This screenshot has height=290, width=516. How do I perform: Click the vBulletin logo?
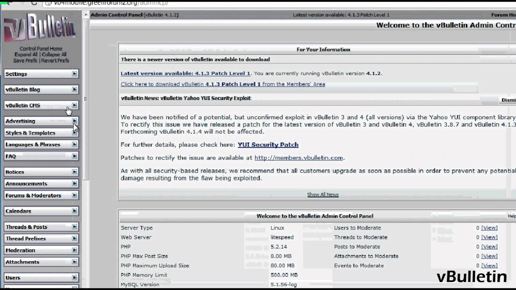(40, 28)
